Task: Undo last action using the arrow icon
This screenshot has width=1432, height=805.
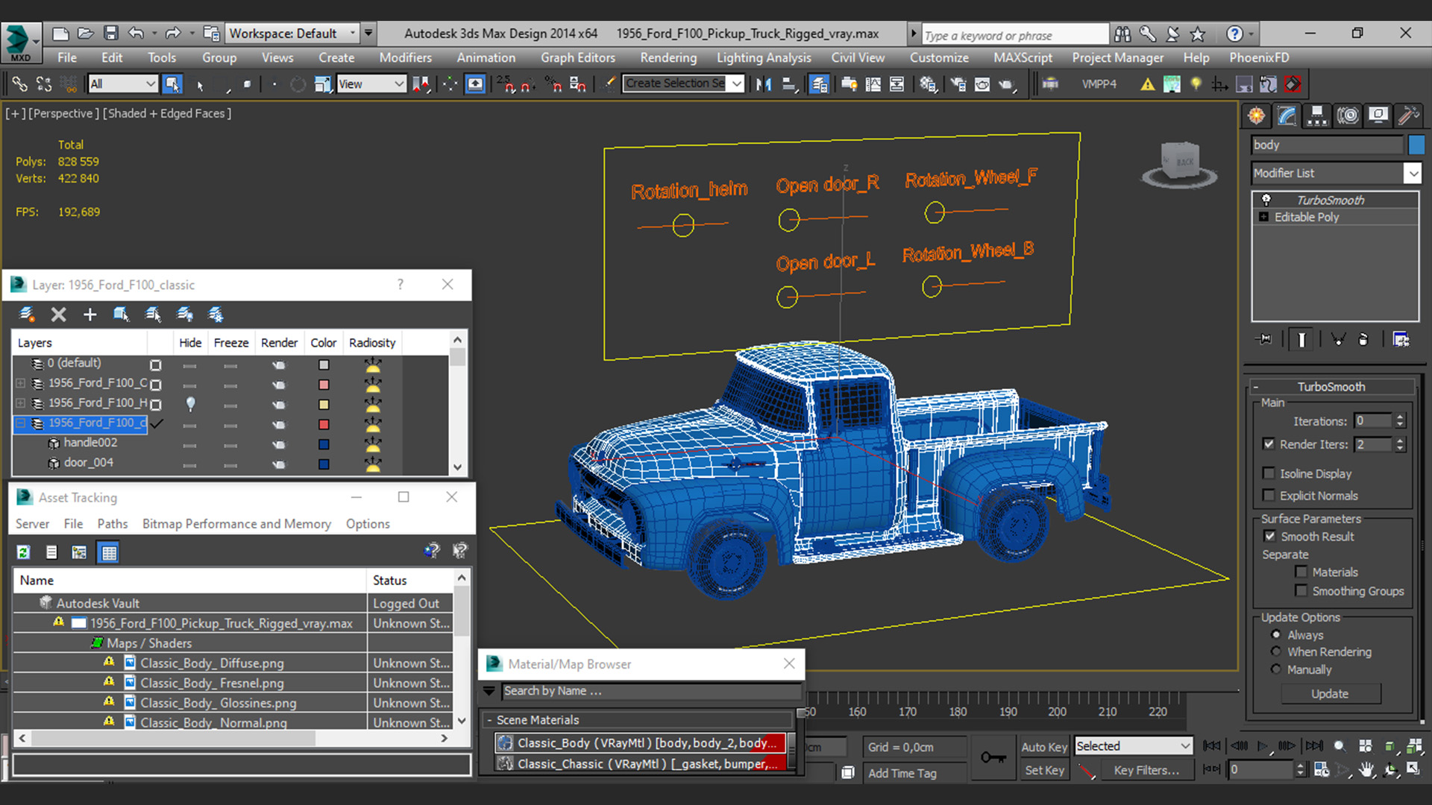Action: click(x=136, y=34)
